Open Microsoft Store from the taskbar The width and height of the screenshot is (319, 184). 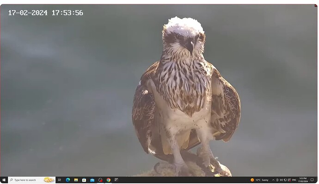pos(84,180)
